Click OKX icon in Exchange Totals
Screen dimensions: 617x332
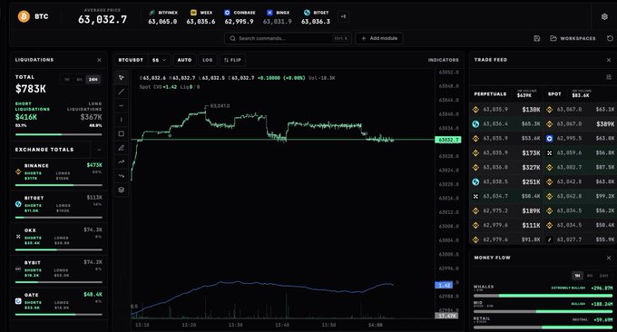tap(18, 237)
